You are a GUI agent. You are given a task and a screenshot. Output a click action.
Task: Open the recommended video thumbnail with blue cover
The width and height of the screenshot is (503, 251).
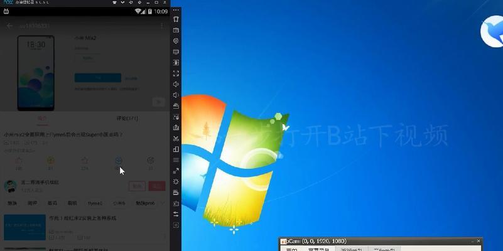(x=24, y=227)
